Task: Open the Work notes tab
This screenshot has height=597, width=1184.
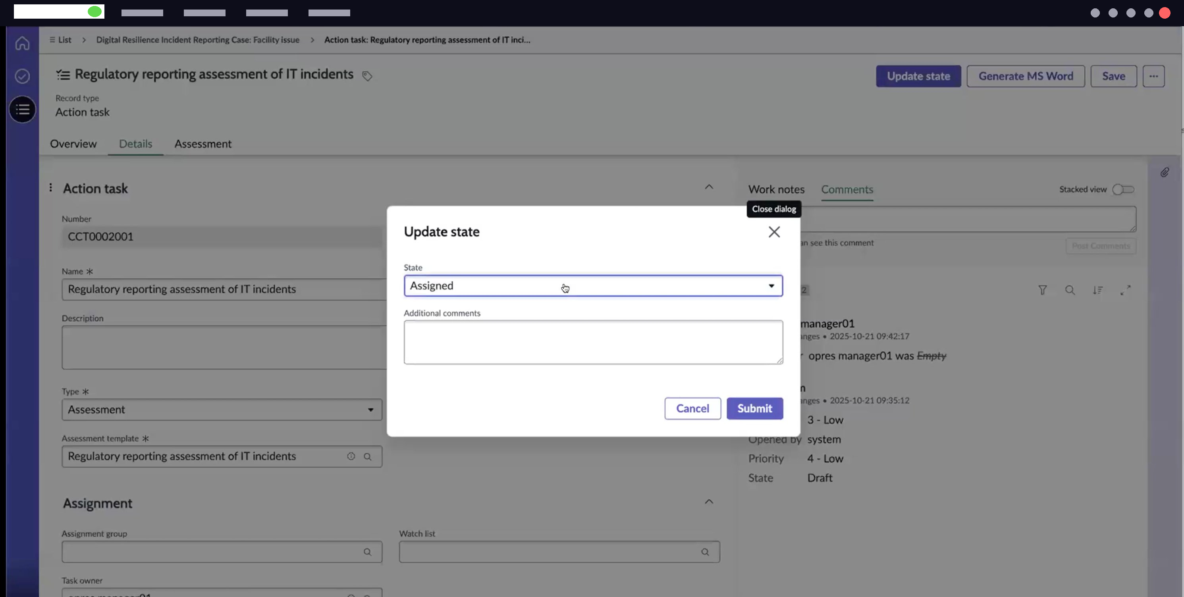Action: [776, 189]
